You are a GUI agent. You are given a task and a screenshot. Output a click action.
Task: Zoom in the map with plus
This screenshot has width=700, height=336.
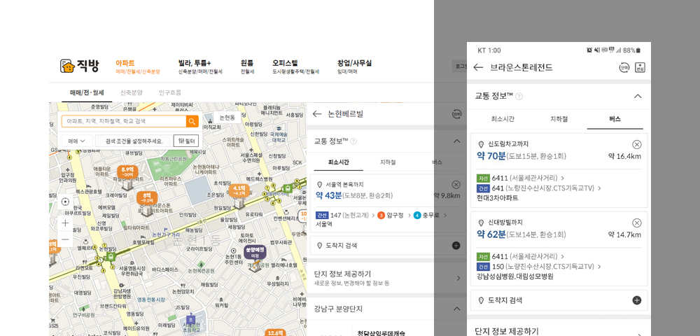tap(65, 223)
